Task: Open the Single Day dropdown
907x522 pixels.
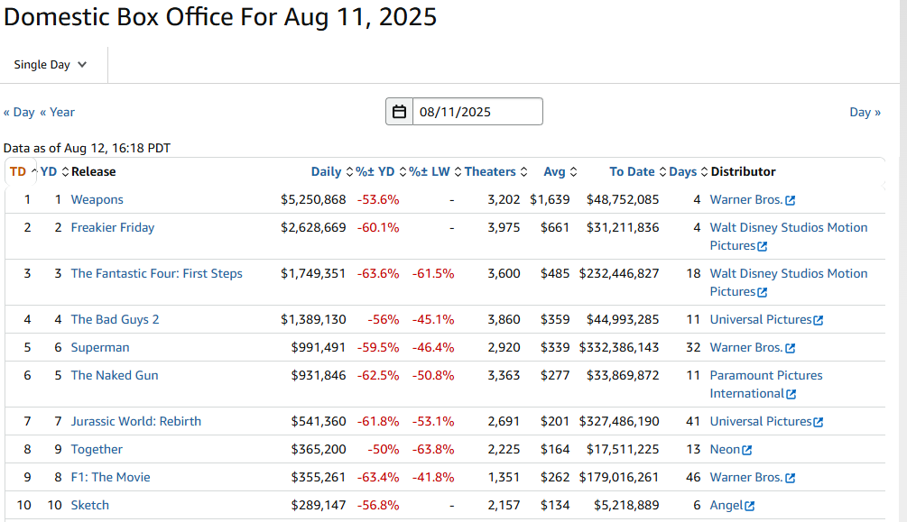Action: coord(51,65)
